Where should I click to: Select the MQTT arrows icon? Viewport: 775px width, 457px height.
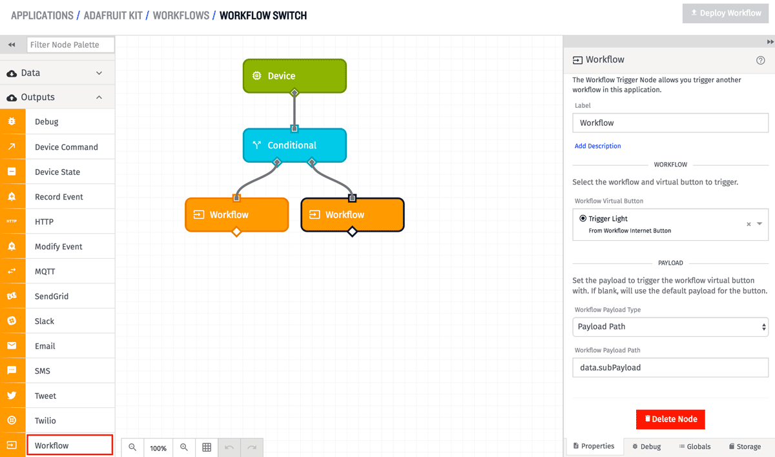12,271
